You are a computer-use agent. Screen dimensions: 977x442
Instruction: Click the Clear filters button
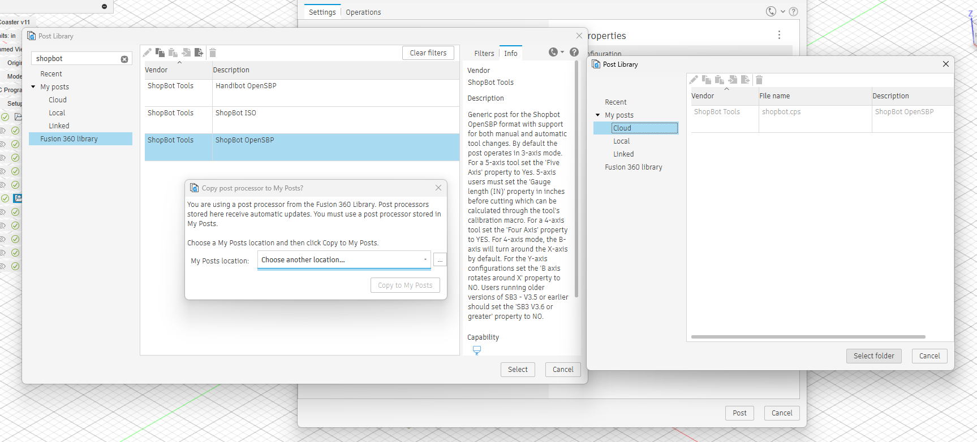(428, 53)
